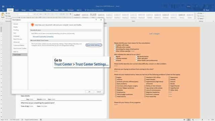Collapse the ribbon with the arrow icon
Viewport: 215px width, 121px height.
point(213,21)
